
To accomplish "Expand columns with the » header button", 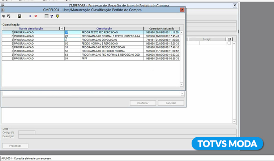I will 62,28.
